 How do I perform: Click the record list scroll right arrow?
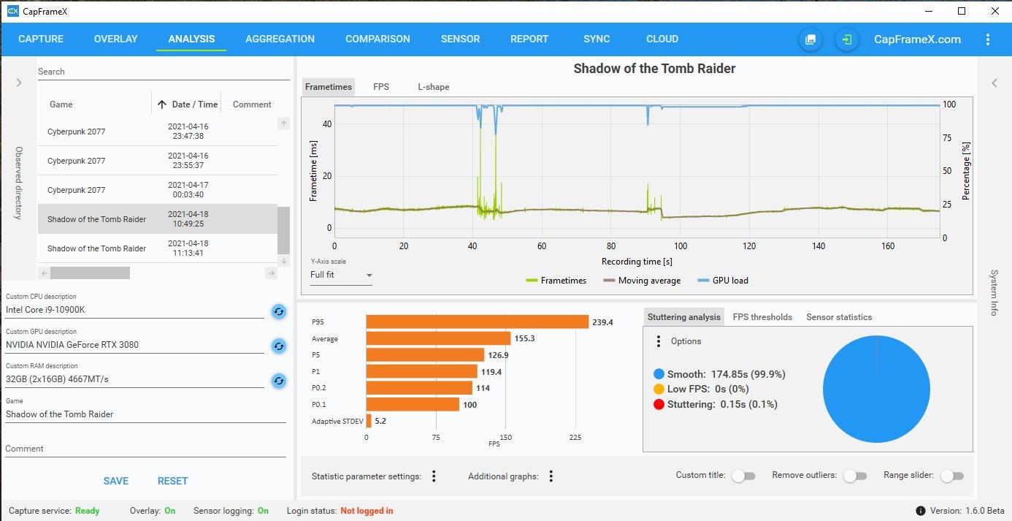pyautogui.click(x=271, y=273)
